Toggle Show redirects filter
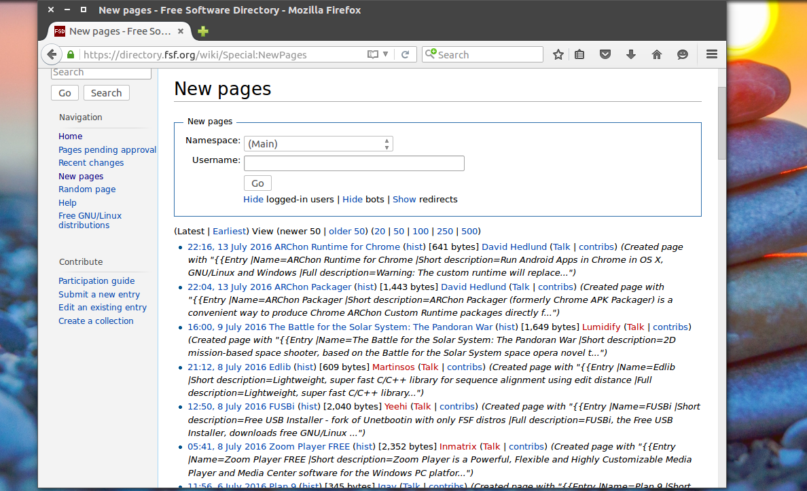This screenshot has height=491, width=807. (404, 200)
